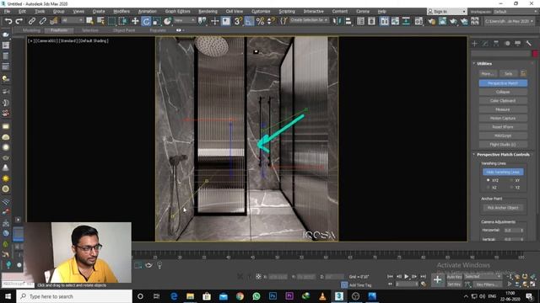The image size is (540, 303).
Task: Select the XZ vanishing lines radio button
Action: pyautogui.click(x=488, y=188)
